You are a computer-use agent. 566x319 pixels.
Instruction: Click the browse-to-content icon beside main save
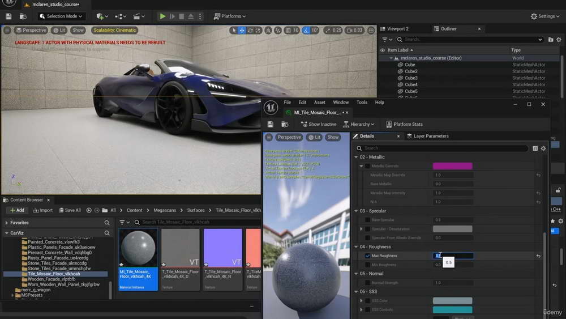(x=23, y=16)
